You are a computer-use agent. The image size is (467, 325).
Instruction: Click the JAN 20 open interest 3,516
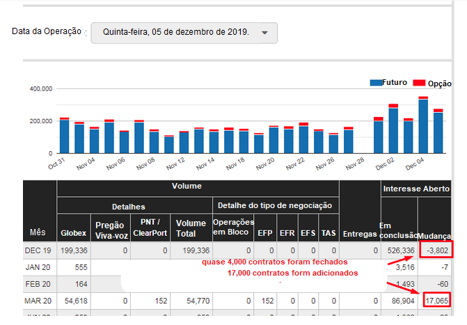pos(405,267)
